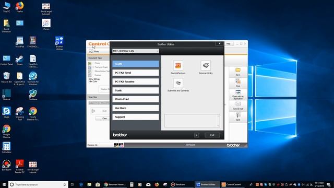Open SeaTools for Windows shortcut
Viewport: 334px width, 188px height.
[33, 79]
